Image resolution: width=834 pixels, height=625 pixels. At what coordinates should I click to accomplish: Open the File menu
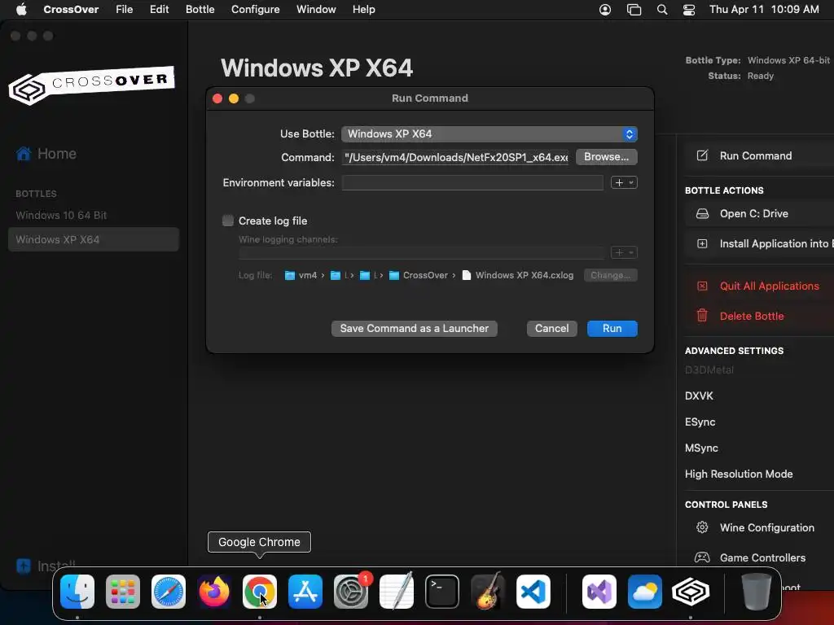tap(125, 10)
